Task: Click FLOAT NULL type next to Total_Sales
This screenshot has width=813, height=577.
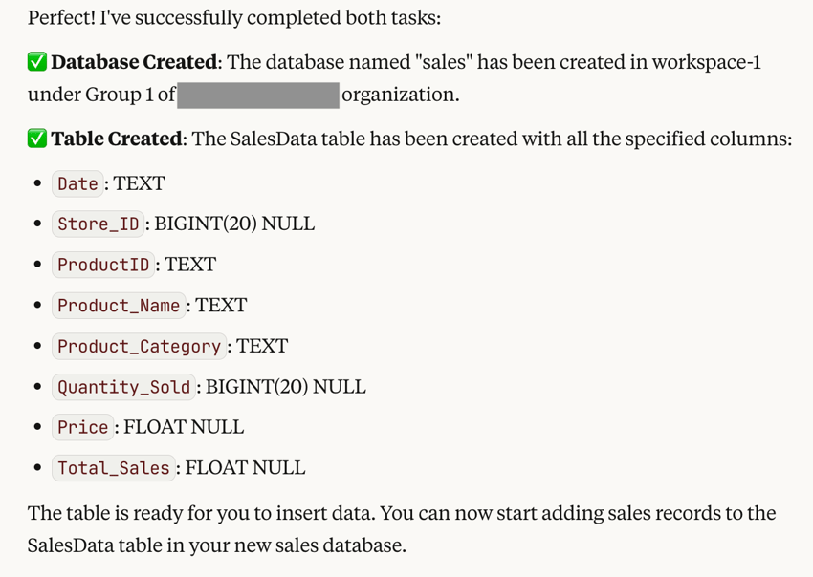Action: (x=245, y=468)
